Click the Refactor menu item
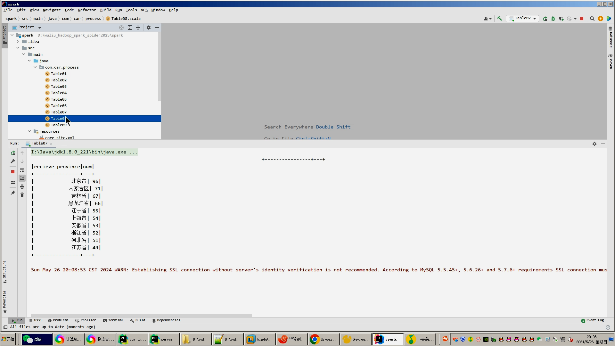 pos(87,10)
